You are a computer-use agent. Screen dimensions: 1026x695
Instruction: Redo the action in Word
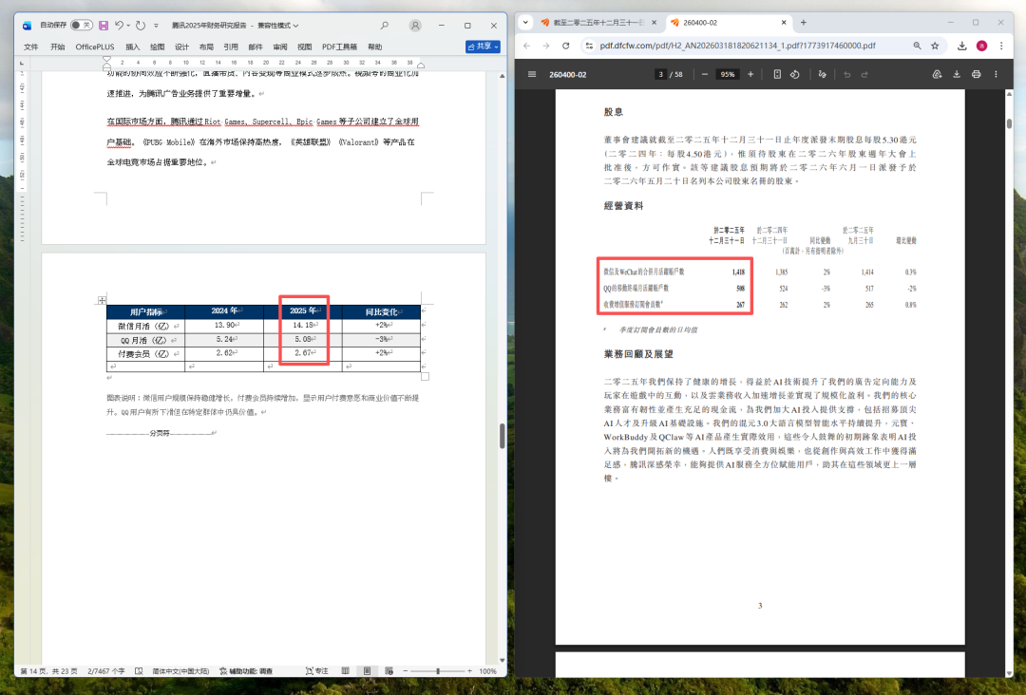[140, 26]
